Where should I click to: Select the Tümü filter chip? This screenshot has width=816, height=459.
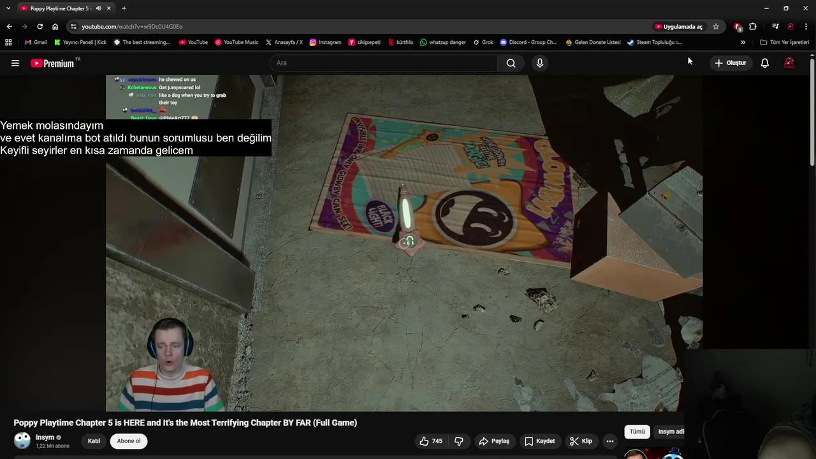(637, 432)
